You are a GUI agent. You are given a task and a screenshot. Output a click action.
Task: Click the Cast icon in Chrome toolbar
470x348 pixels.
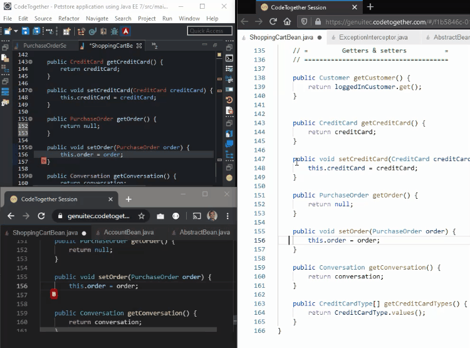196,216
